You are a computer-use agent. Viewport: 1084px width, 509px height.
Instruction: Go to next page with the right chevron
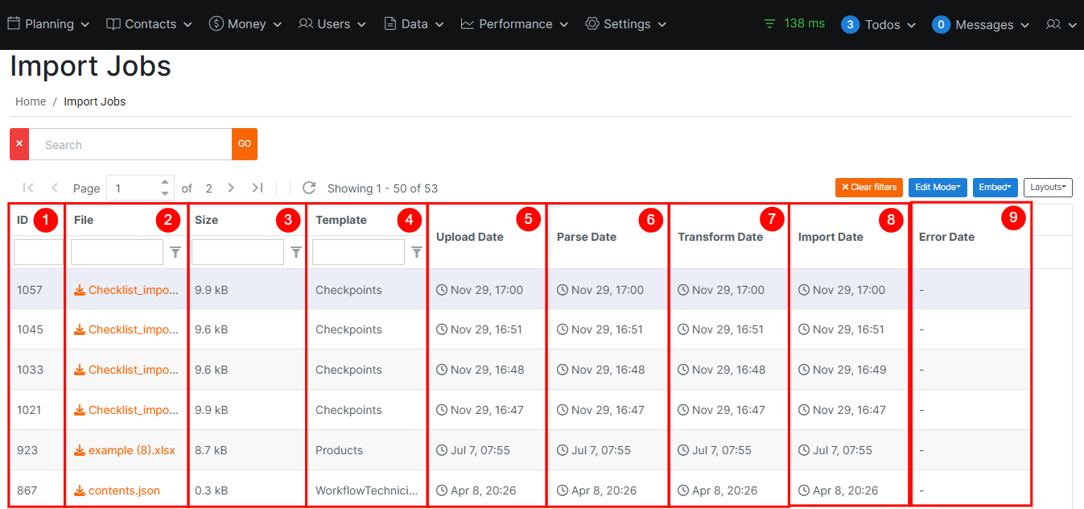click(x=231, y=188)
